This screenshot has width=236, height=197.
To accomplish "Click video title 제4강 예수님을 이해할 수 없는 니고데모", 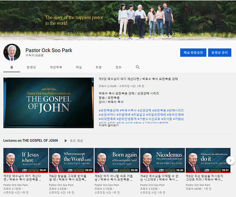I will pyautogui.click(x=159, y=178).
